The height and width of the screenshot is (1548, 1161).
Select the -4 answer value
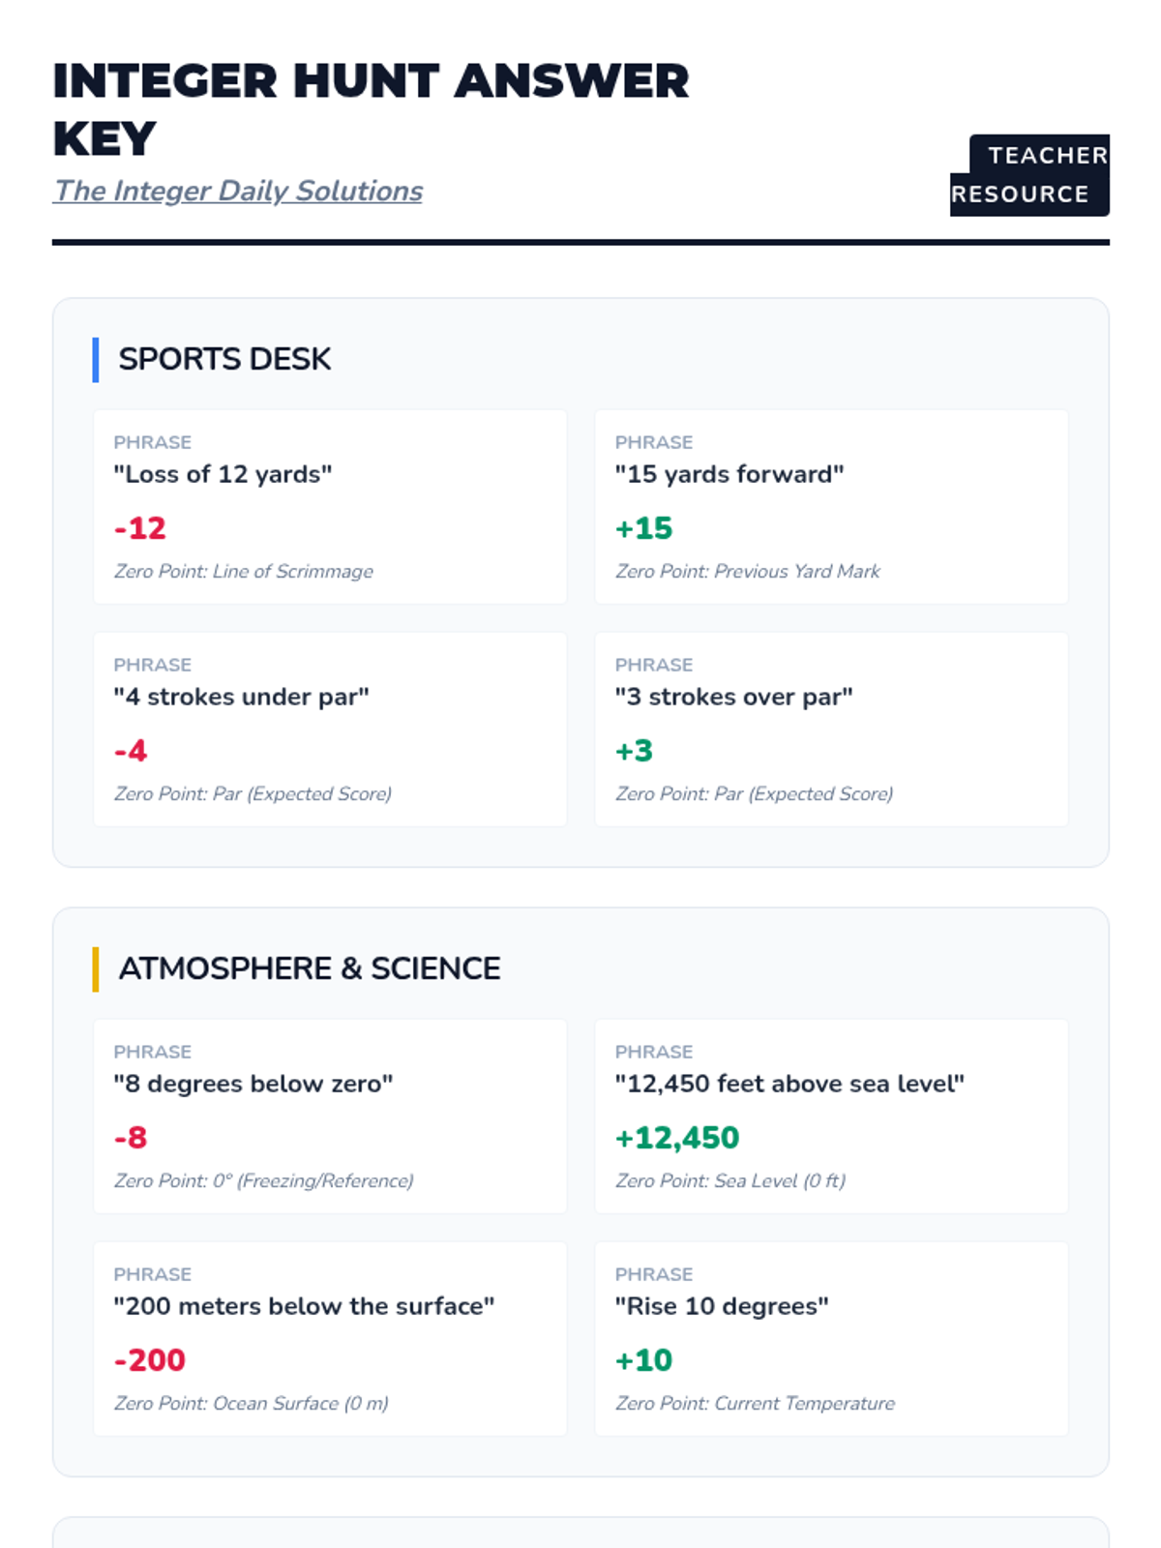click(x=131, y=751)
